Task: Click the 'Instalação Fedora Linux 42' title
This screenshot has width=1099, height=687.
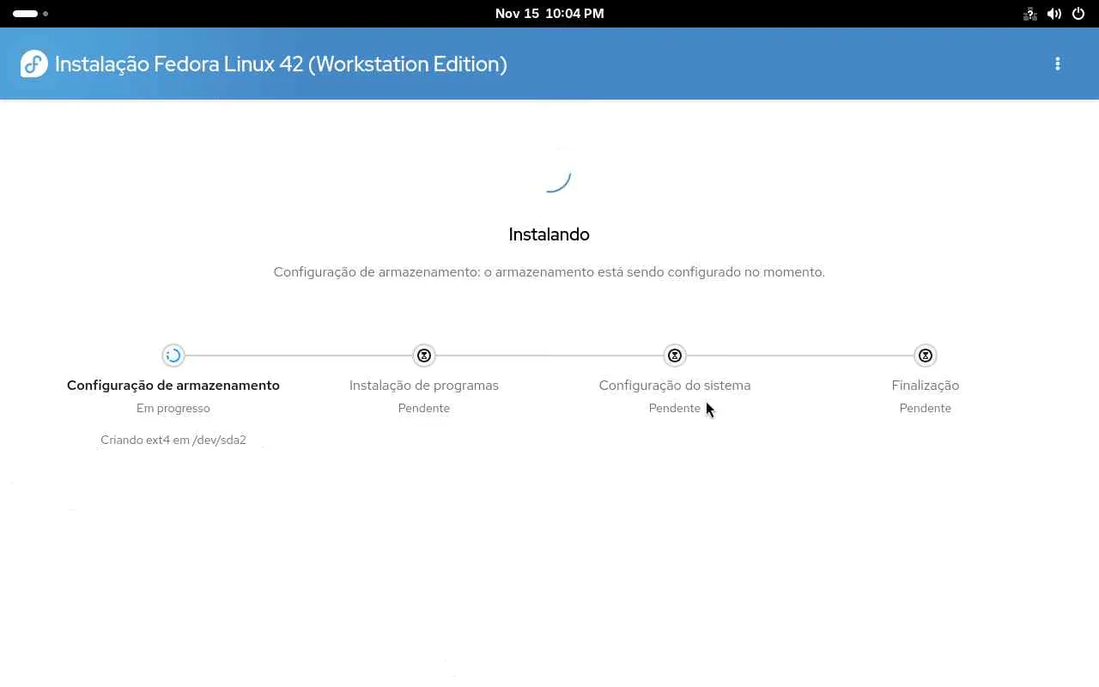Action: pos(281,64)
